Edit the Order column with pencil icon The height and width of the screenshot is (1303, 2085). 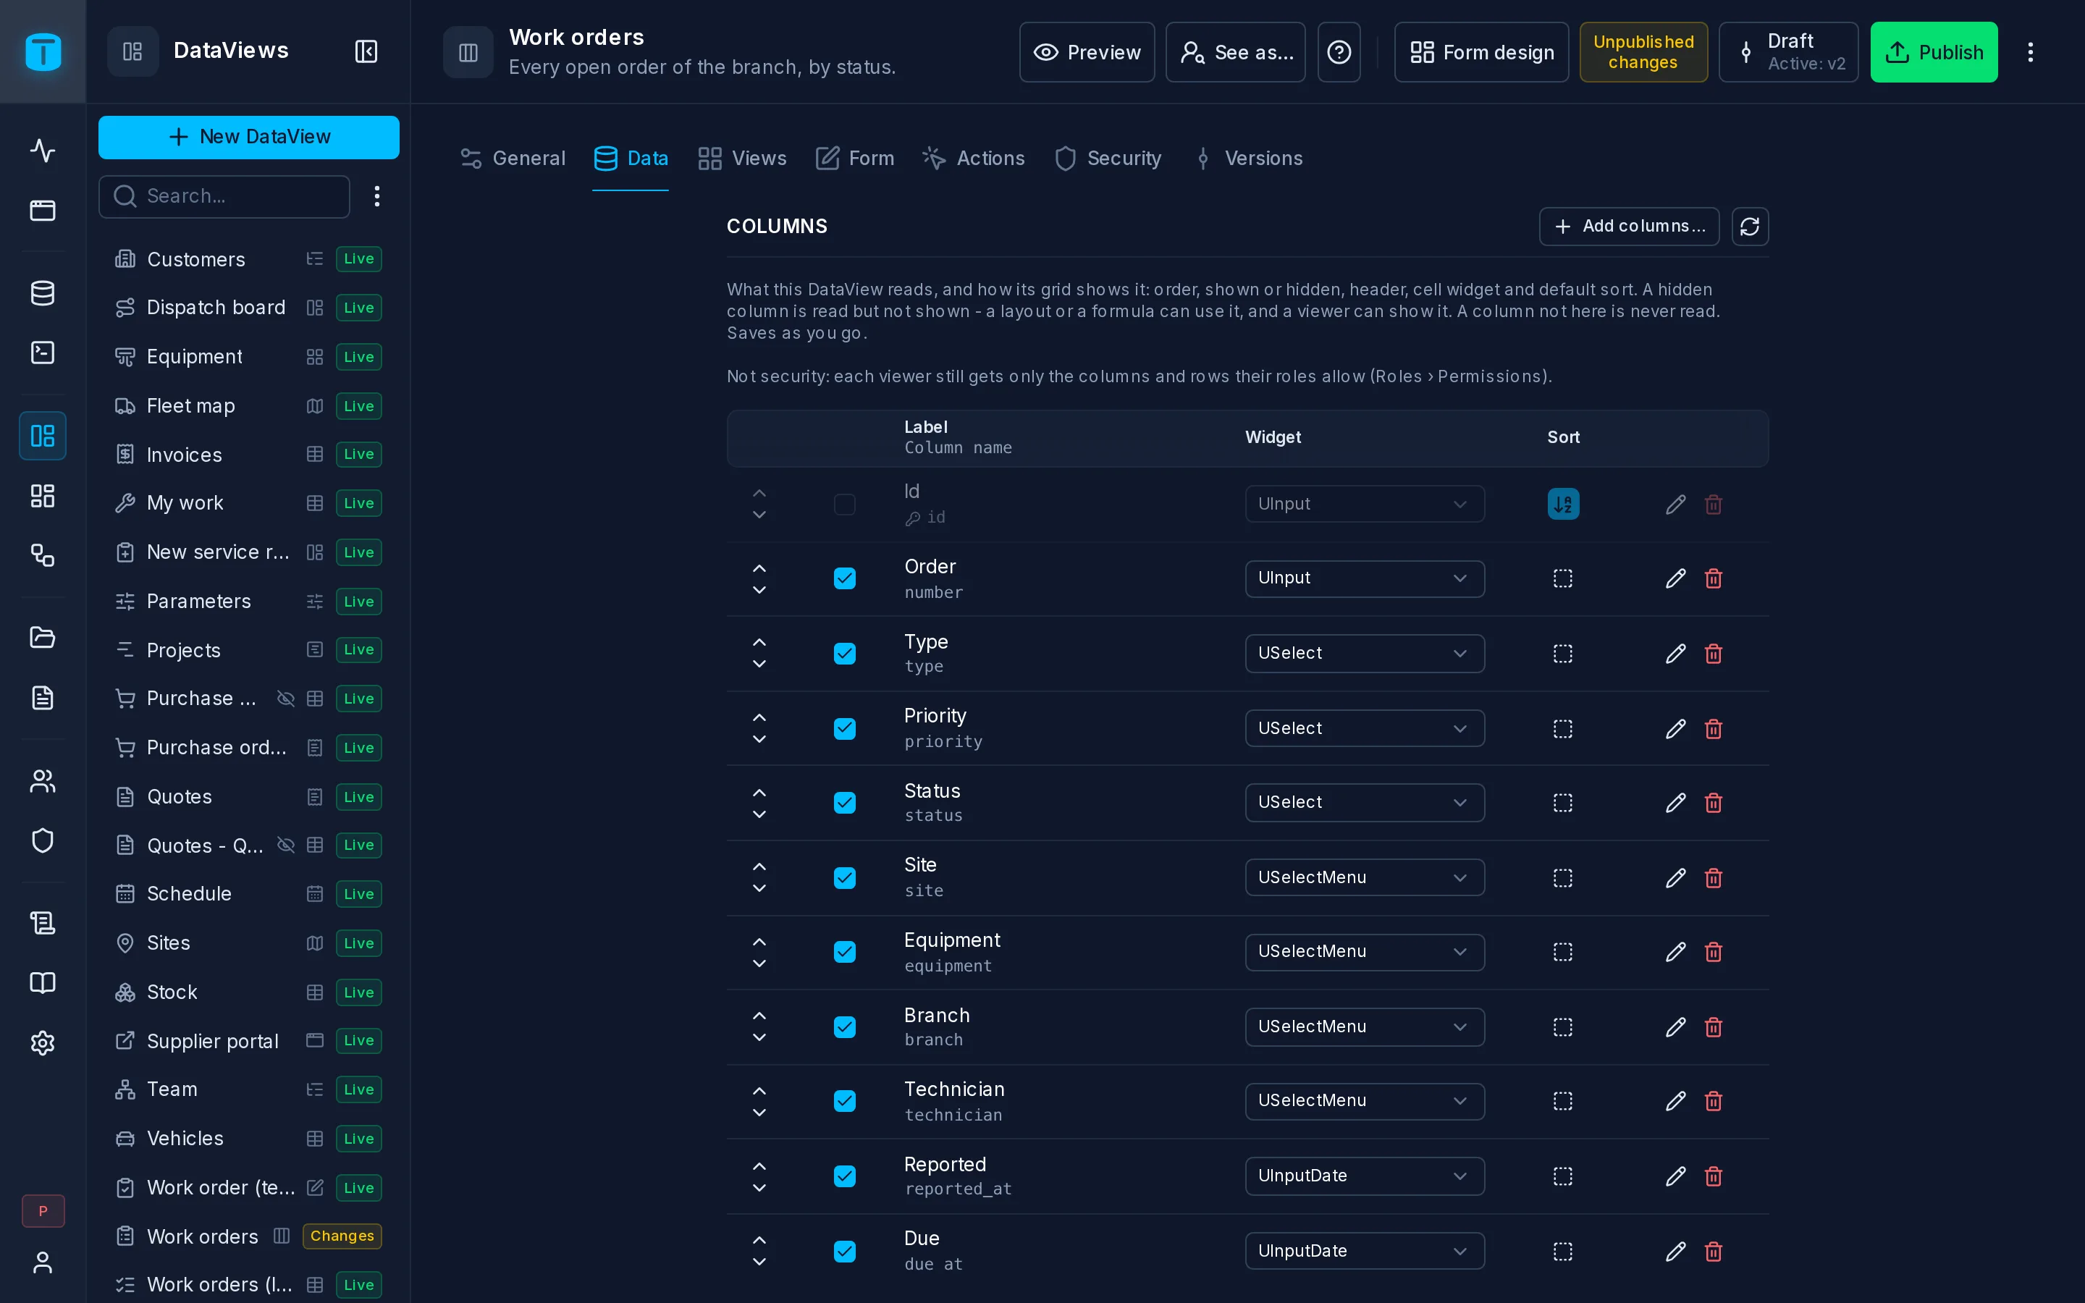[x=1676, y=578]
